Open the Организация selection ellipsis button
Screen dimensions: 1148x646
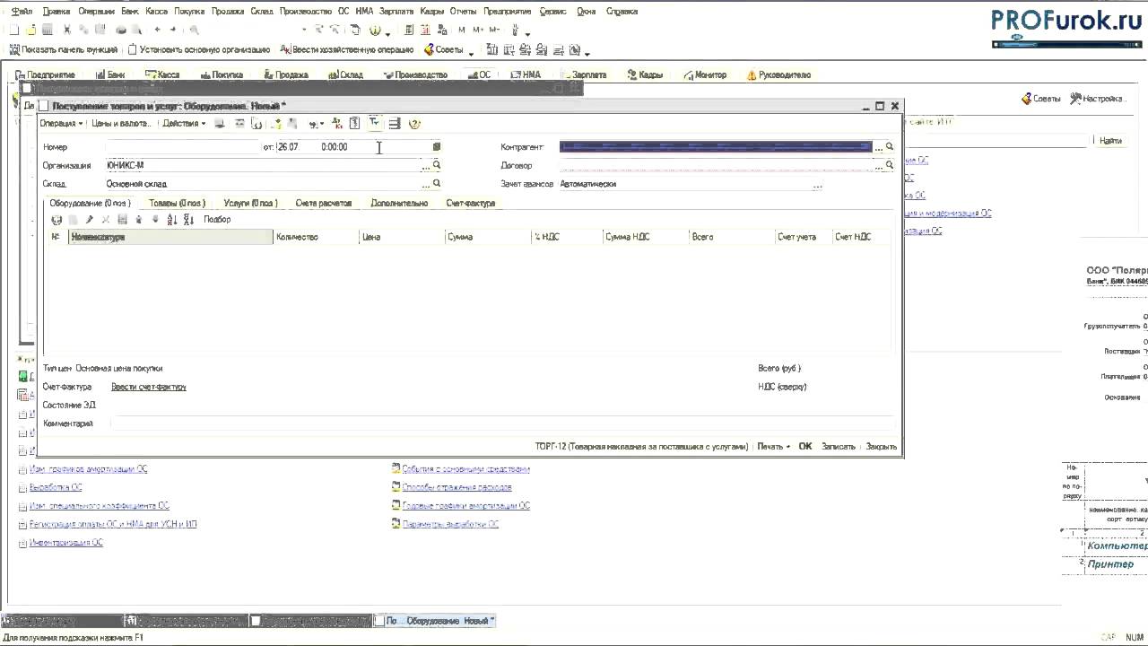[x=425, y=166]
